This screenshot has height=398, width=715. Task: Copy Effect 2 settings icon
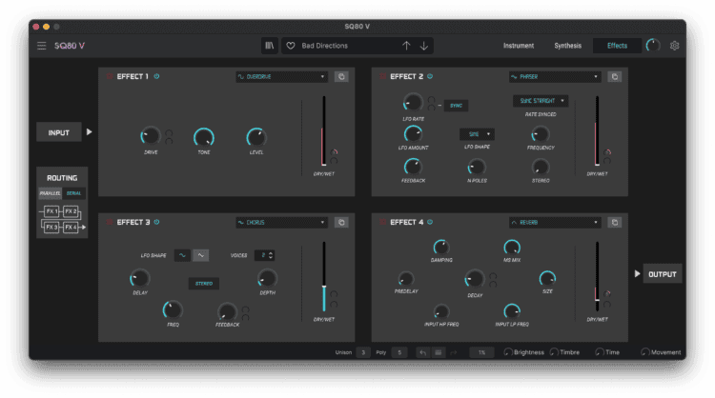[x=615, y=76]
